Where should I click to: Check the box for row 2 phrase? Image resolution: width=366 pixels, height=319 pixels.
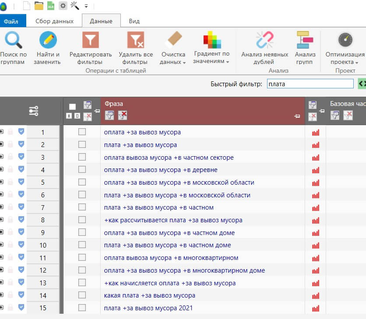(x=82, y=144)
